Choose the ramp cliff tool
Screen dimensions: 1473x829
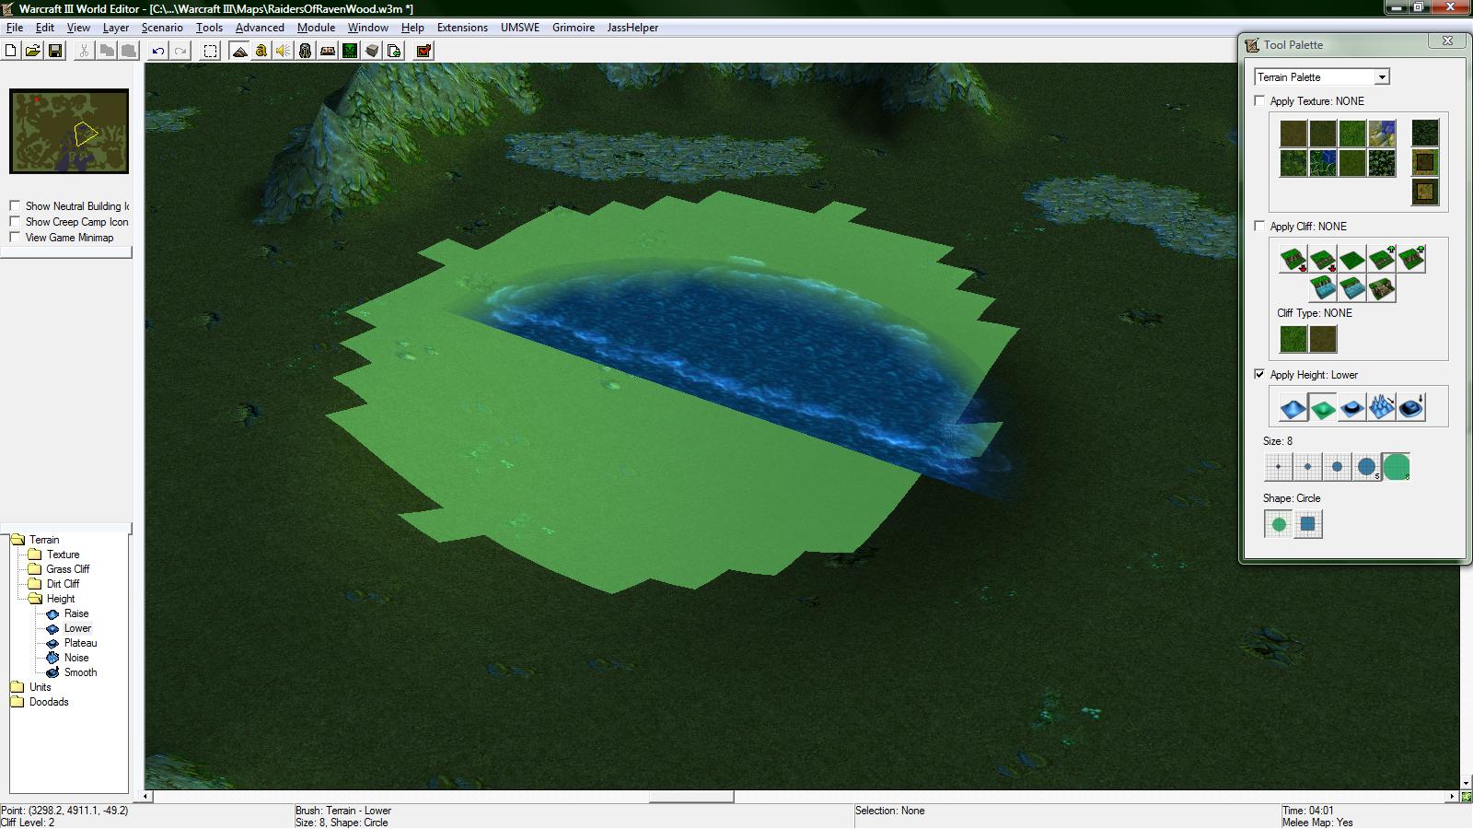pos(1381,289)
